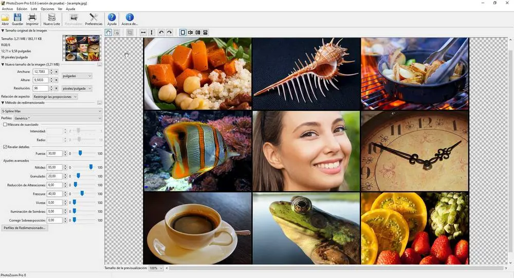Click the Anchura spinner arrows
Viewport: 514px width, 278px height.
[51, 72]
